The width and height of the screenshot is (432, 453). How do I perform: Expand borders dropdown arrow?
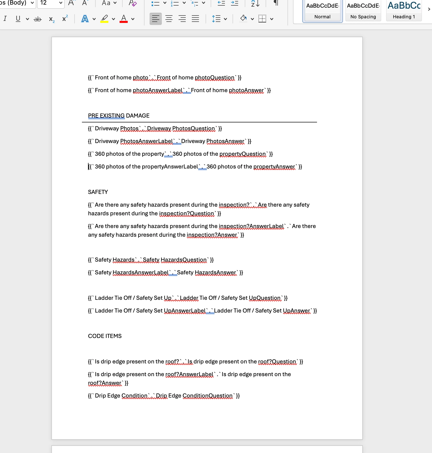(x=272, y=19)
